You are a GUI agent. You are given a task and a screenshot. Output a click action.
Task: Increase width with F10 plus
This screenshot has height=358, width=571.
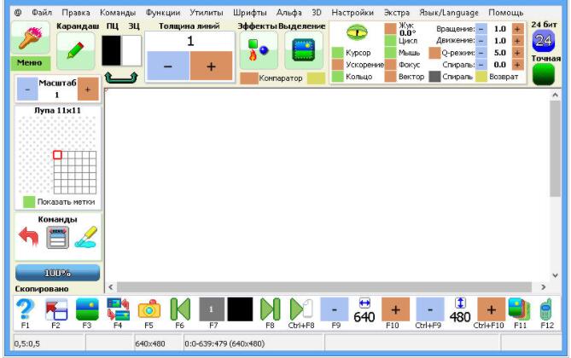[395, 309]
